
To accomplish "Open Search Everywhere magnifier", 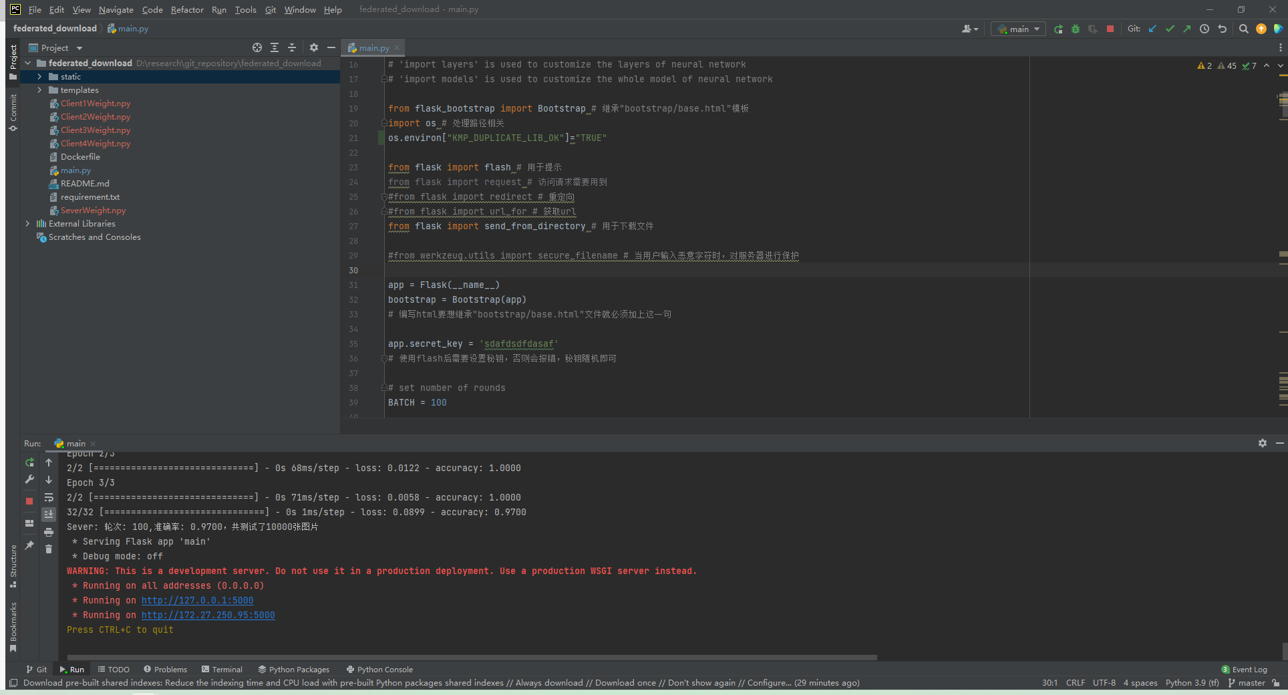I will 1243,29.
